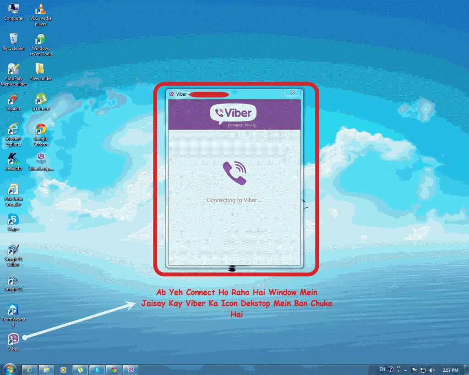Select the Recycle Bin icon
Image resolution: width=469 pixels, height=375 pixels.
[x=13, y=42]
